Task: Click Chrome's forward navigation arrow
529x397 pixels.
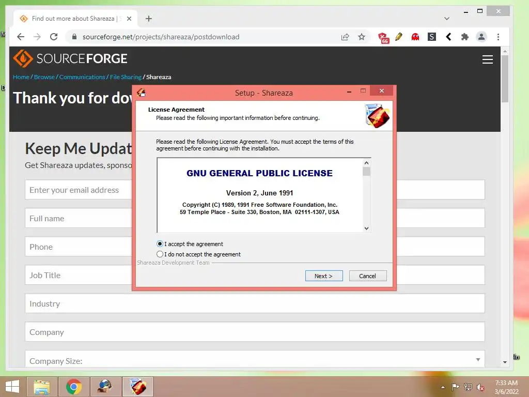Action: (x=37, y=37)
